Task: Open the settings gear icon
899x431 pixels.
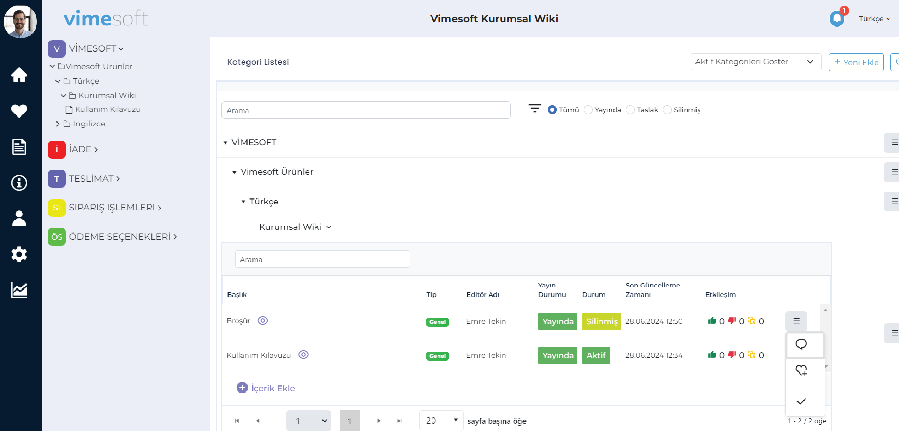Action: coord(19,254)
